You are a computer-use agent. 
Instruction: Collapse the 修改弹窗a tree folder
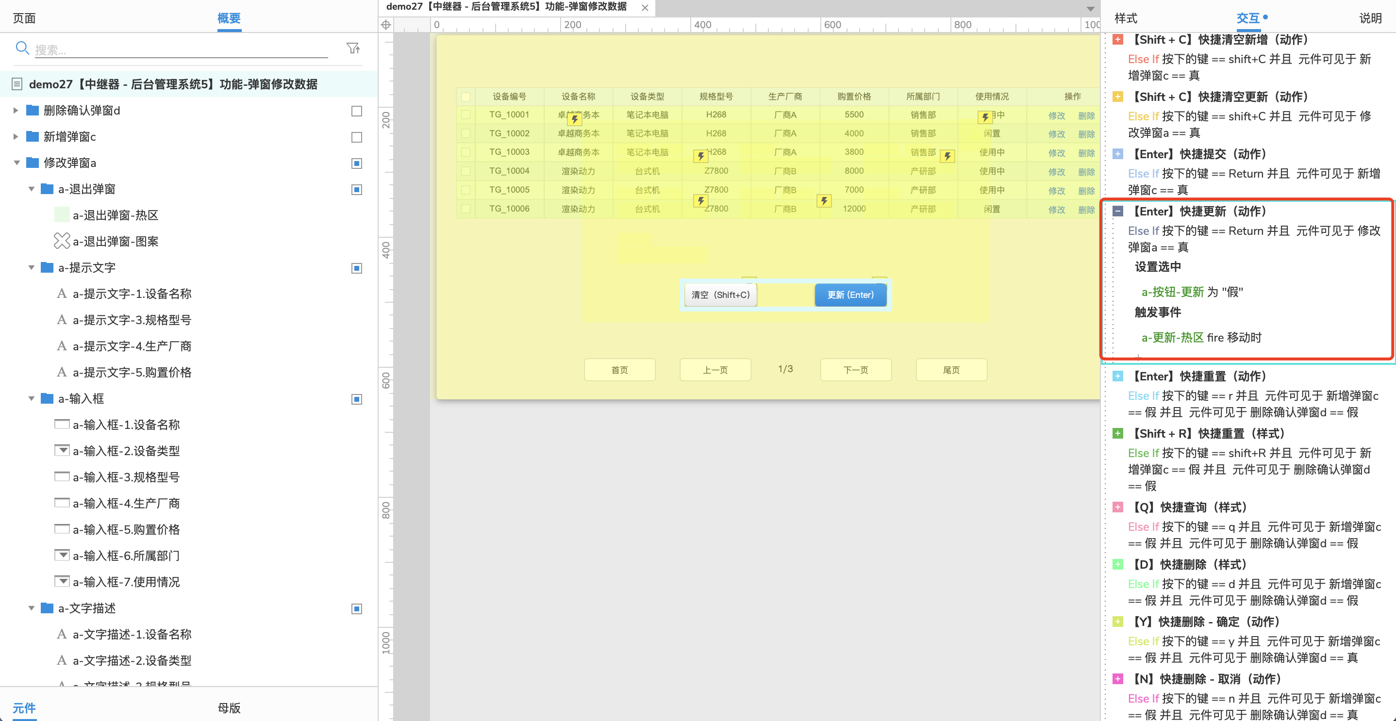coord(16,163)
